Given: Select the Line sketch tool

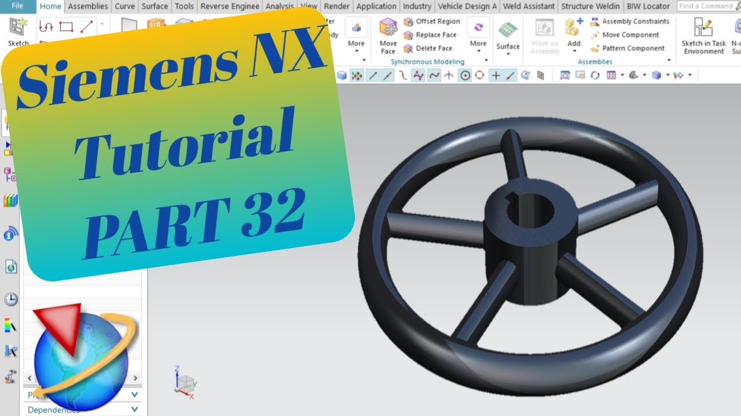Looking at the screenshot, I should point(86,27).
